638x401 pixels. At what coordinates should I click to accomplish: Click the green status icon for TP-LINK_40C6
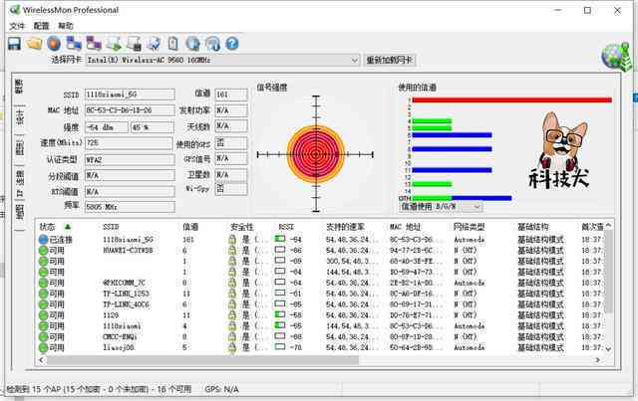pyautogui.click(x=43, y=304)
